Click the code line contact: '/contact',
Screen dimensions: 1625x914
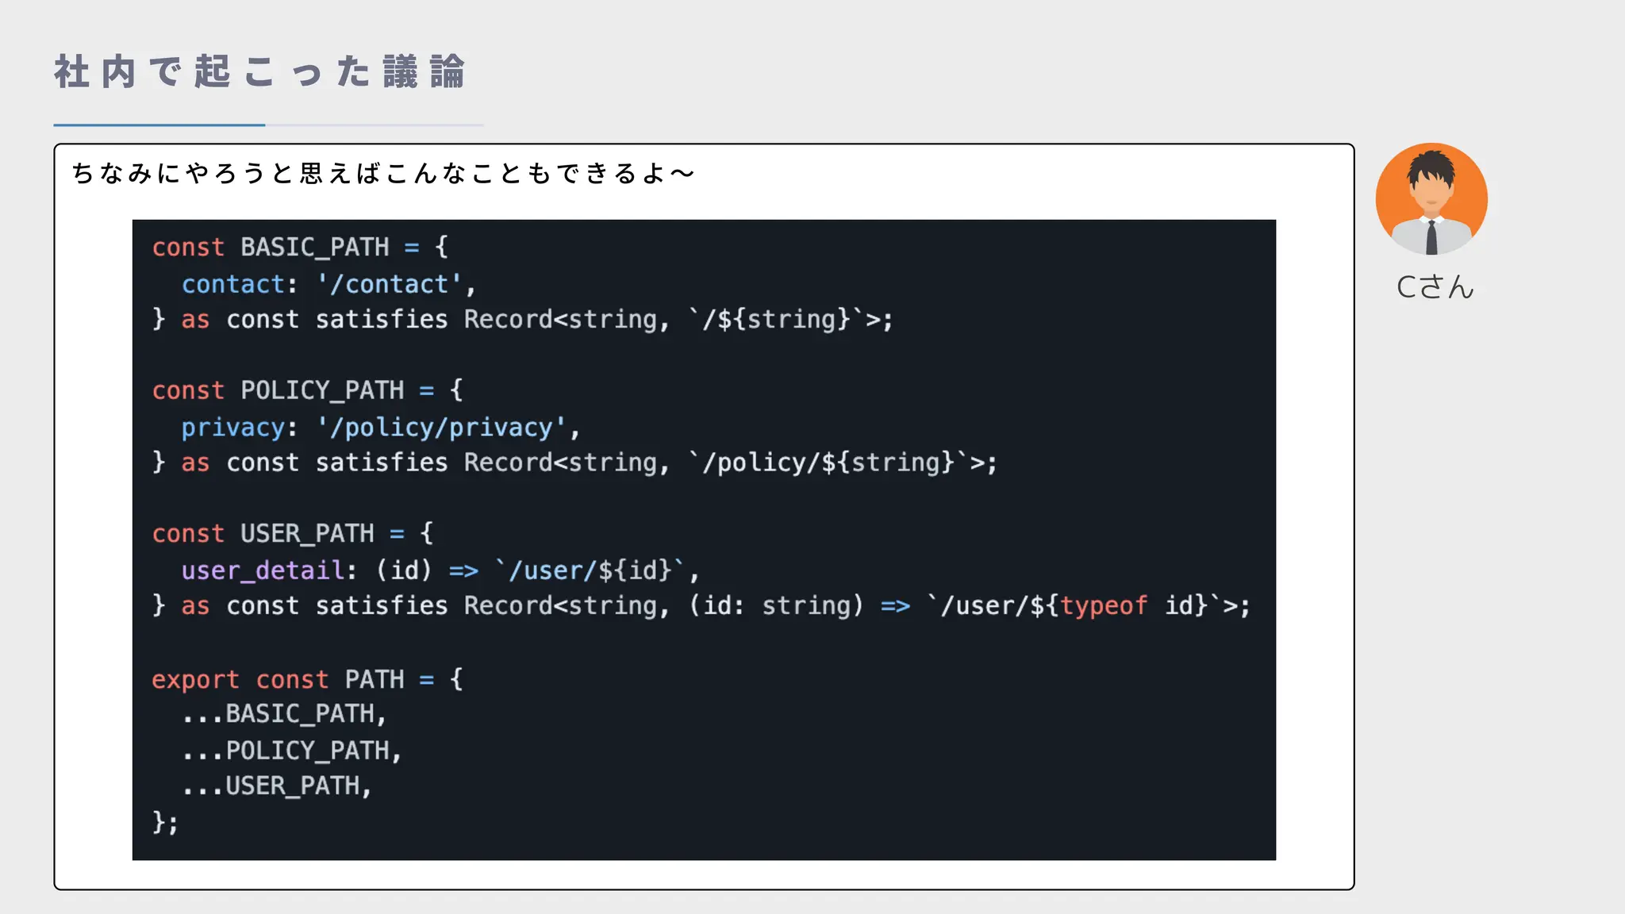328,284
